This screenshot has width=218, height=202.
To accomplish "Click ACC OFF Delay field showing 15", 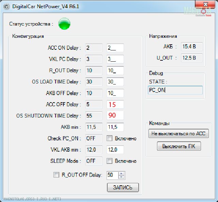I will click(x=115, y=104).
